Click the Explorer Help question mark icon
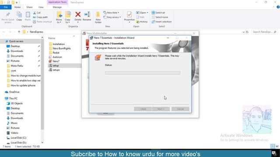Screen dimensions: 280x157 (278, 7)
